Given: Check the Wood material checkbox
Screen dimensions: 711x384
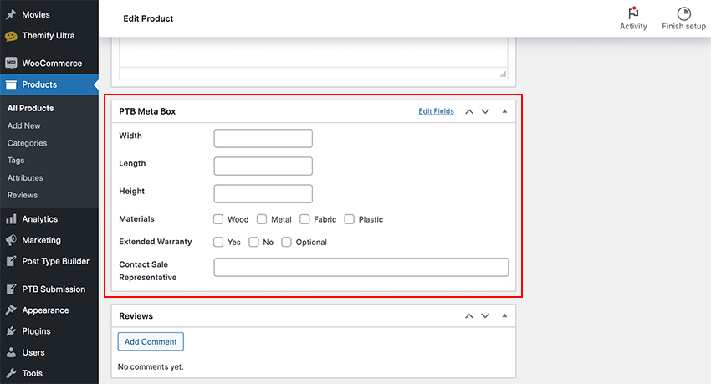Looking at the screenshot, I should click(218, 219).
